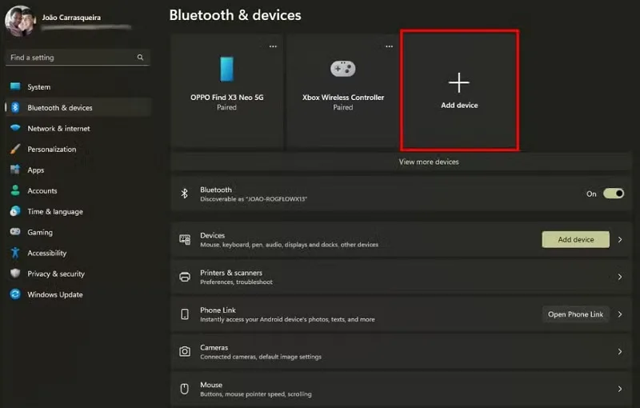Turn off the Bluetooth toggle
Image resolution: width=640 pixels, height=408 pixels.
click(614, 194)
